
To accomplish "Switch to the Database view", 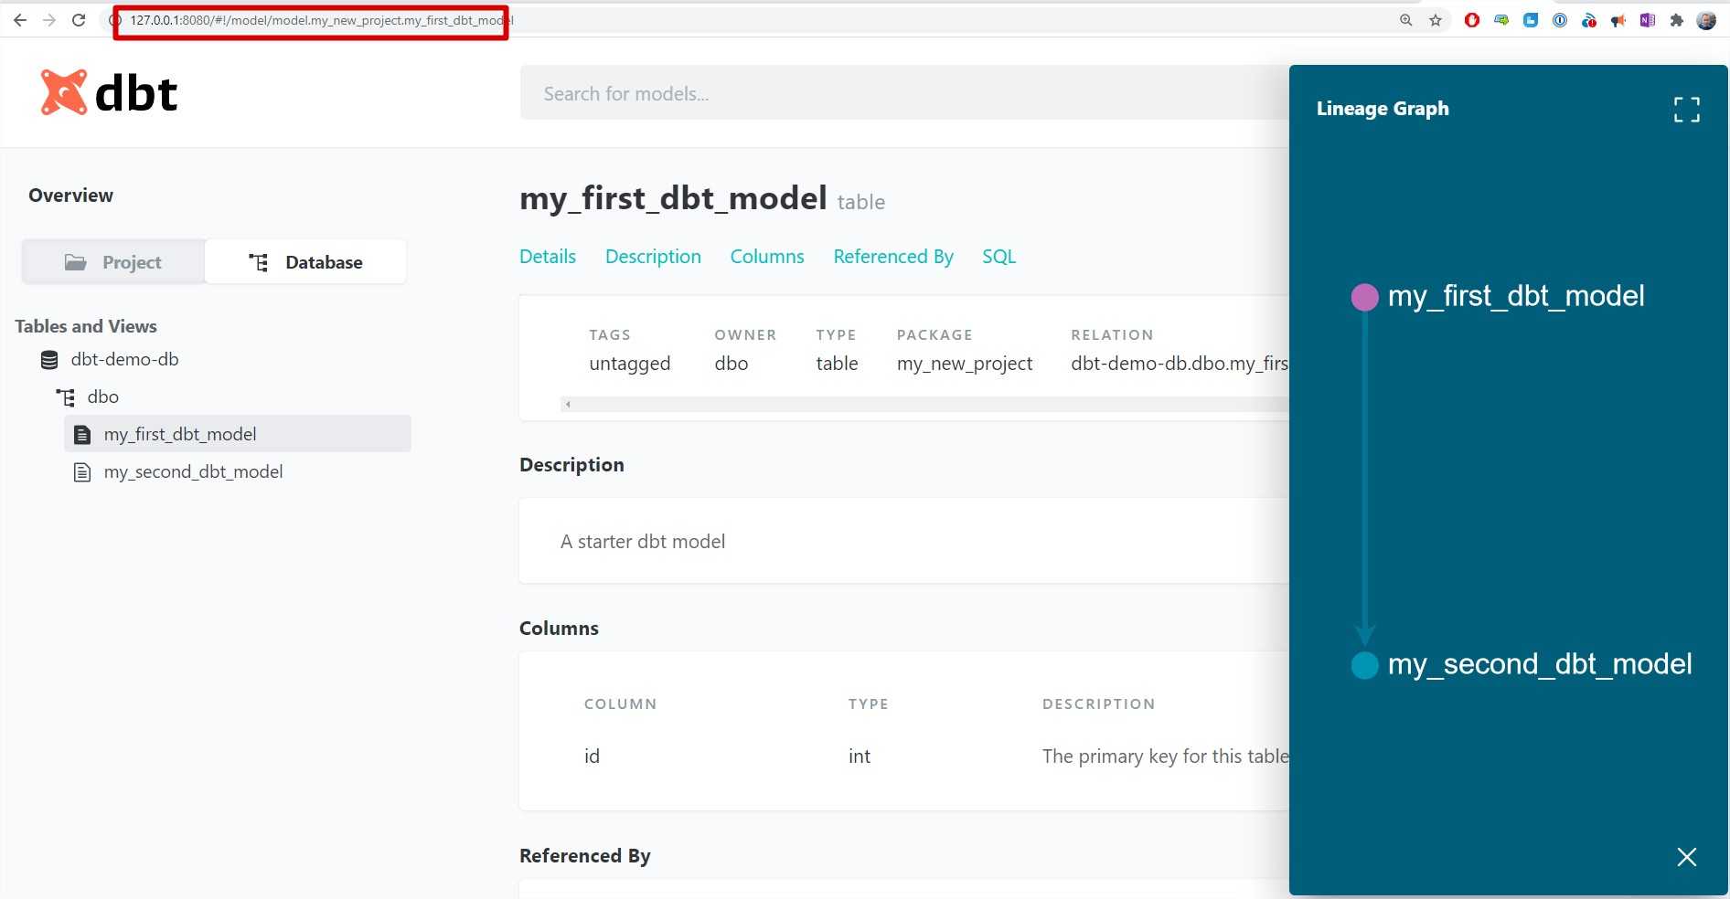I will [x=305, y=261].
